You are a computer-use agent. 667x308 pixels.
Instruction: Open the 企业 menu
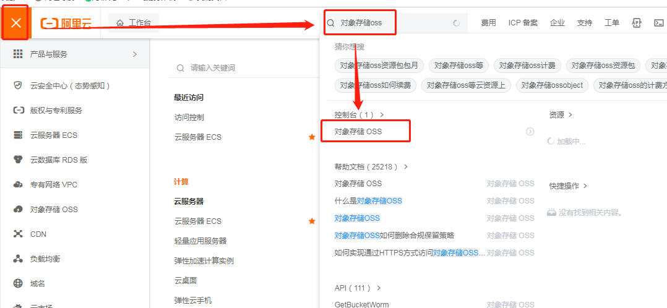pyautogui.click(x=557, y=23)
